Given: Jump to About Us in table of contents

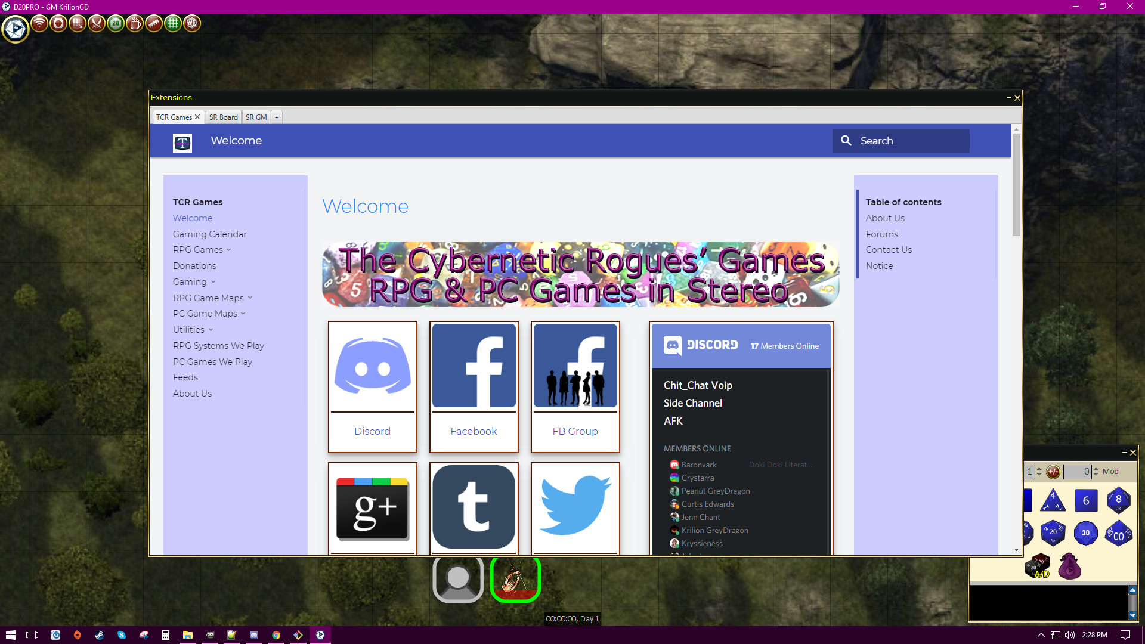Looking at the screenshot, I should pyautogui.click(x=885, y=218).
